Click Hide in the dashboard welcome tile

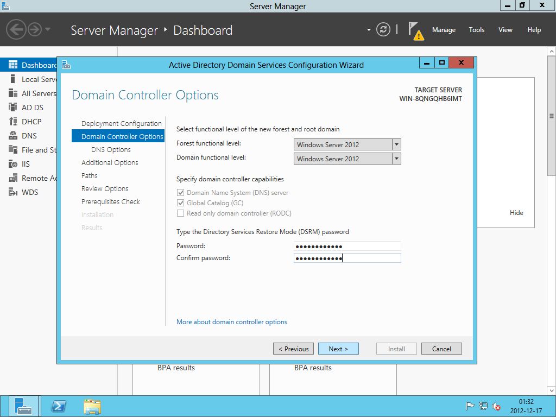(516, 212)
